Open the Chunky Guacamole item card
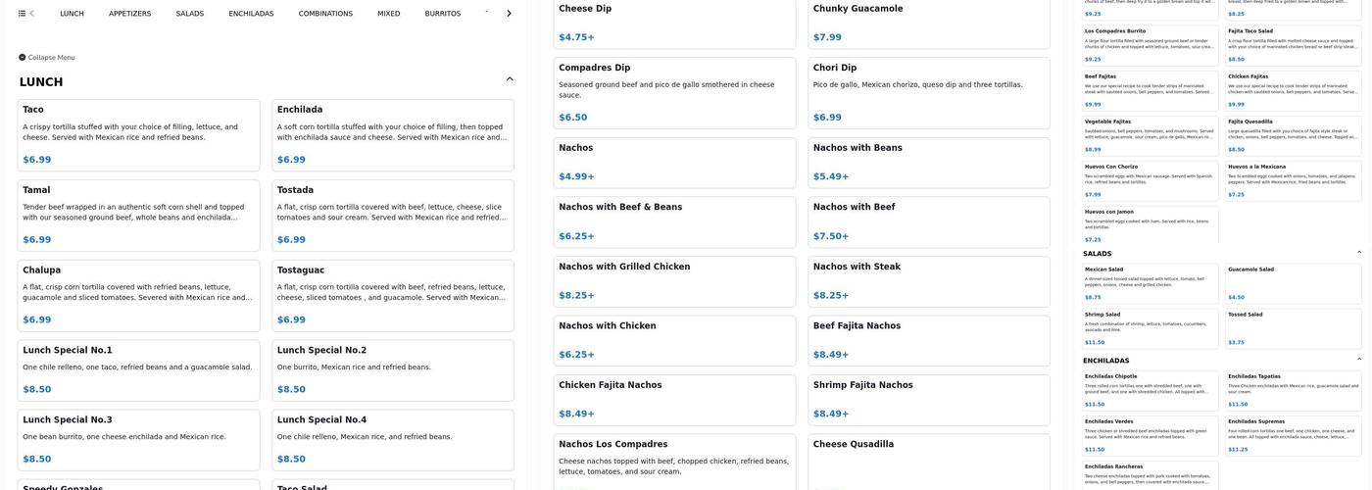 pyautogui.click(x=928, y=23)
